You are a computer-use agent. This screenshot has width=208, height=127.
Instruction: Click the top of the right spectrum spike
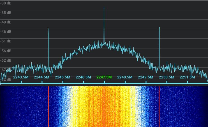[x=159, y=27]
